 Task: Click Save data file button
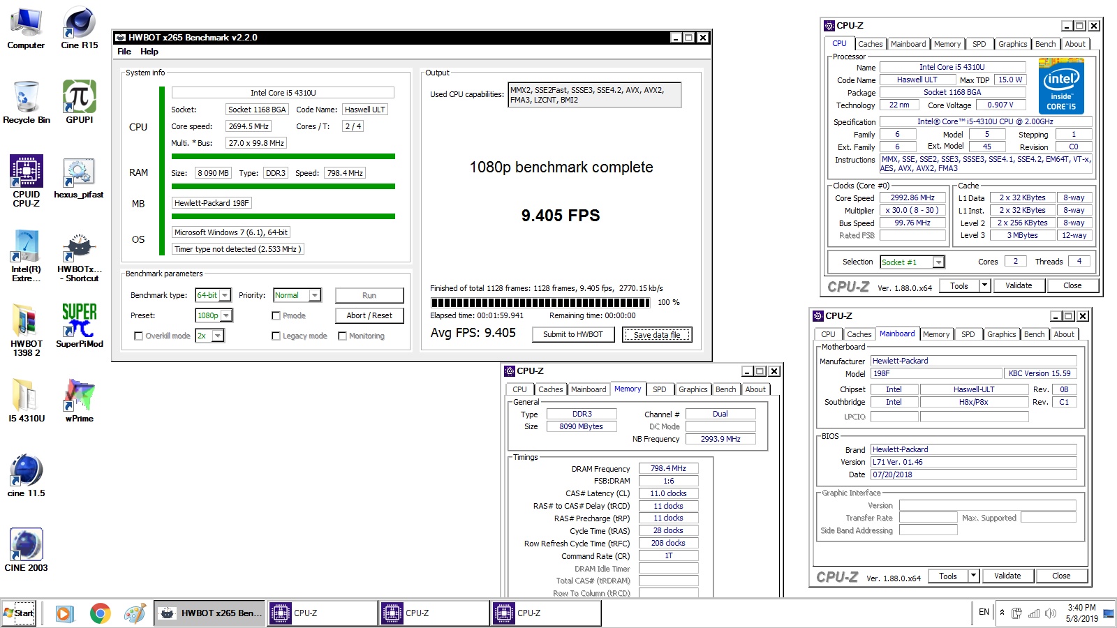[x=657, y=335]
